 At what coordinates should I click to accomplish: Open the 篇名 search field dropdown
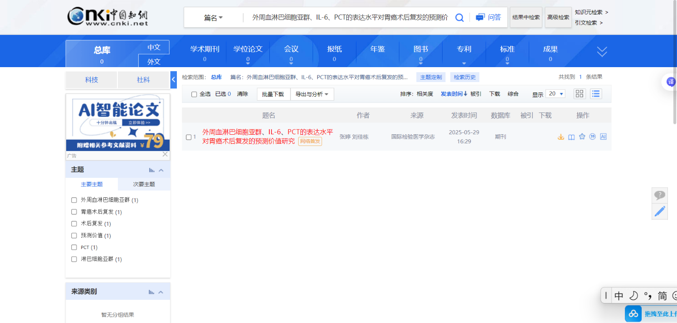tap(213, 18)
